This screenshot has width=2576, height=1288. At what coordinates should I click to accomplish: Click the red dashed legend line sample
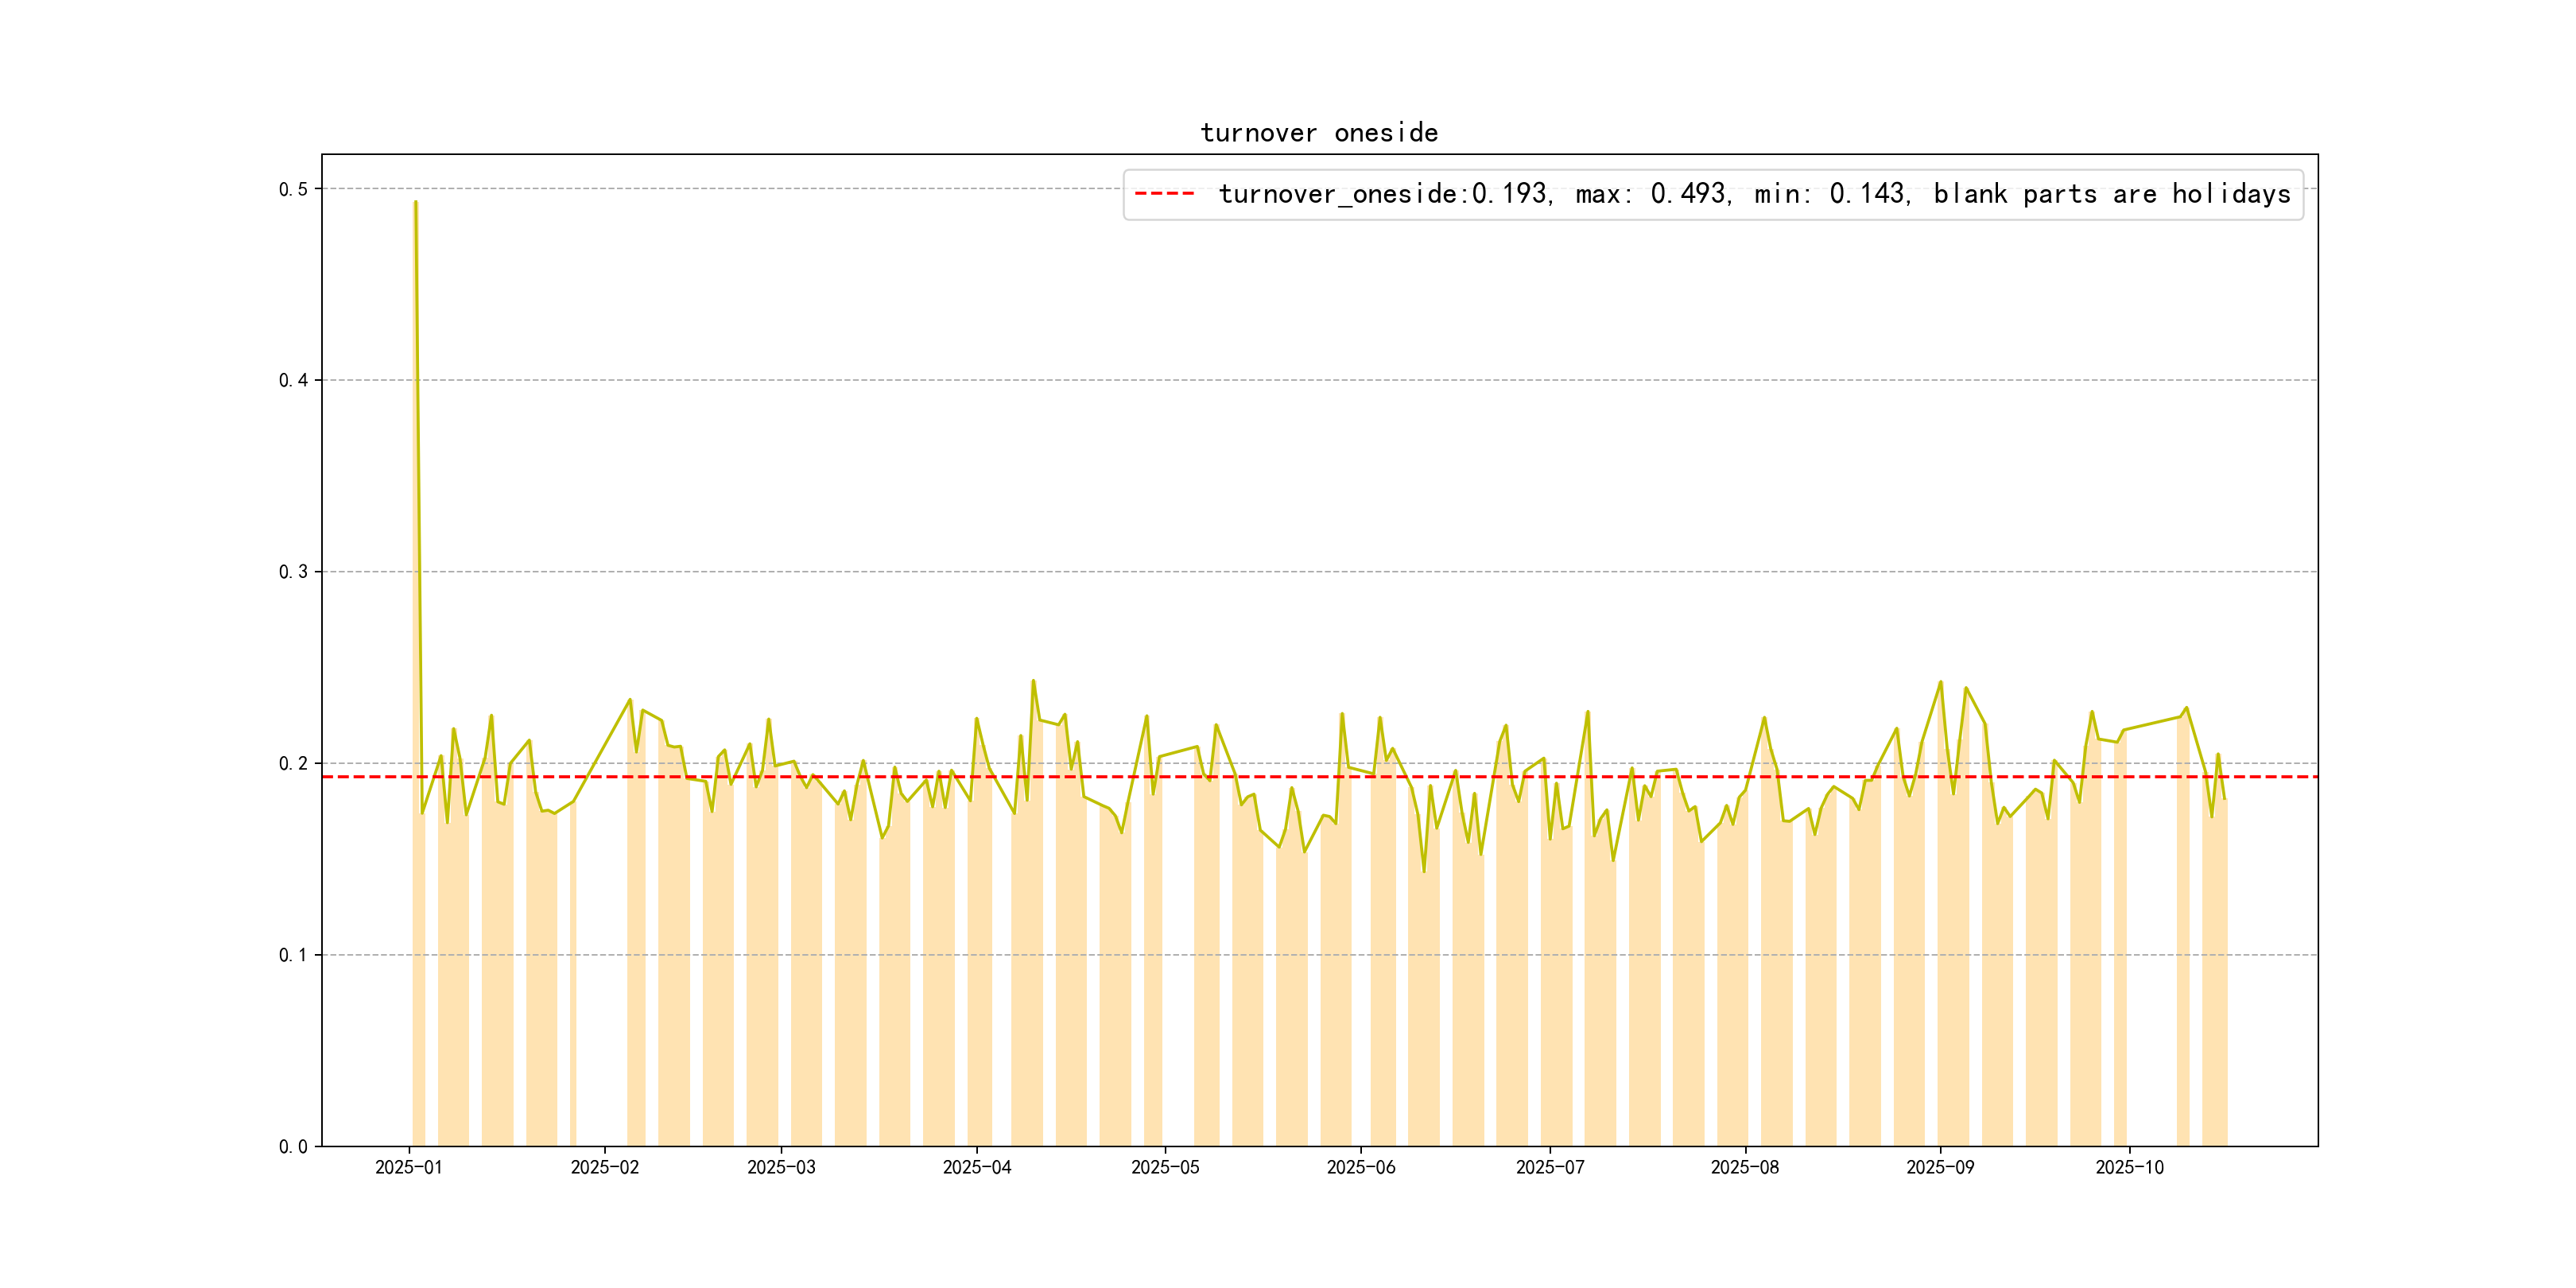tap(1164, 194)
